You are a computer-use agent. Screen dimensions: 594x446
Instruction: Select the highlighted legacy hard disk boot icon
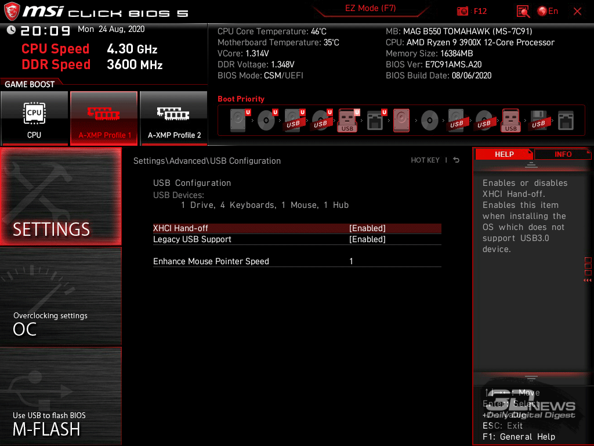(x=401, y=120)
